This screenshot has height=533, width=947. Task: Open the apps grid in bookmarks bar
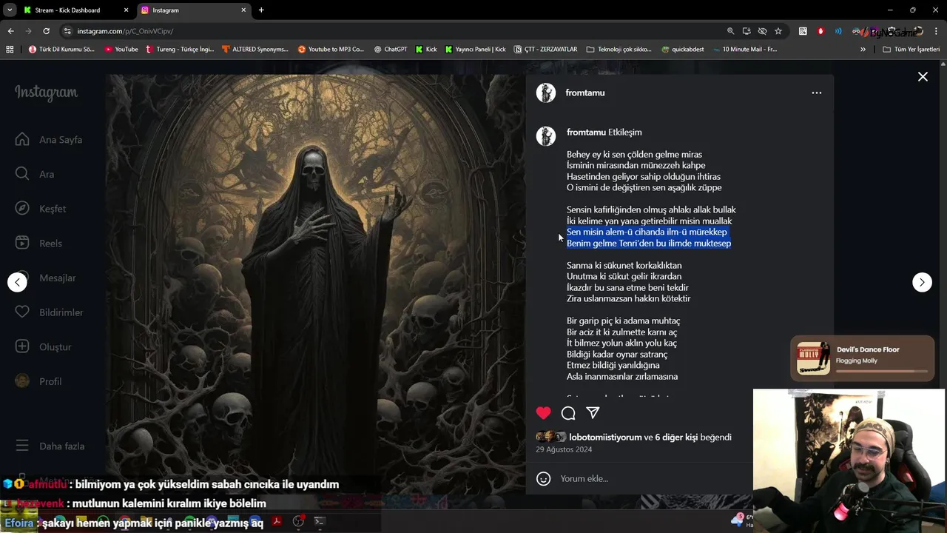pyautogui.click(x=10, y=50)
